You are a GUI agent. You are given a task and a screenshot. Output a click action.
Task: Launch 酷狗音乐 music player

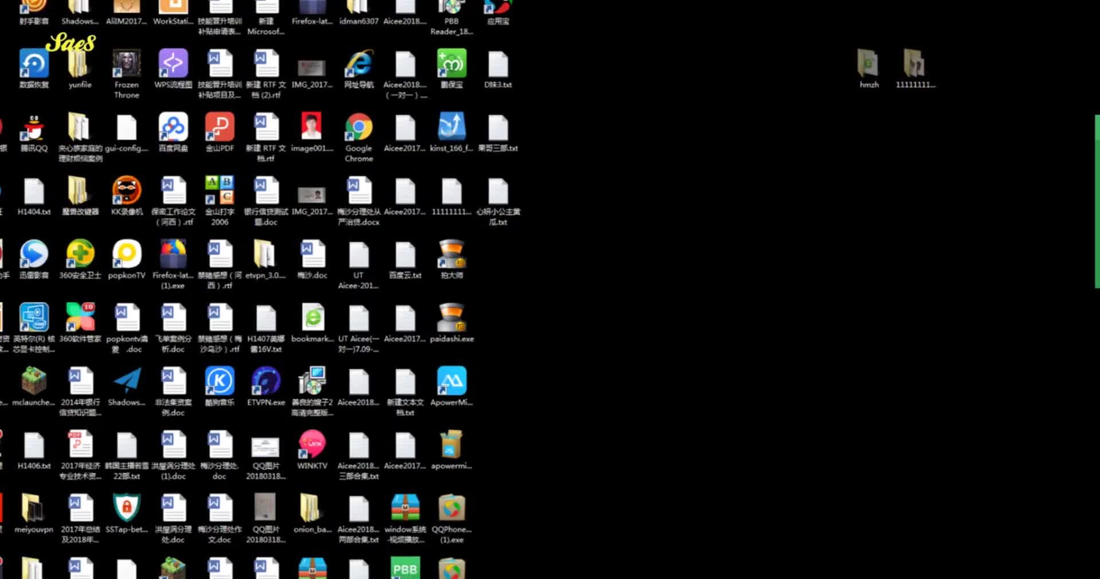219,382
